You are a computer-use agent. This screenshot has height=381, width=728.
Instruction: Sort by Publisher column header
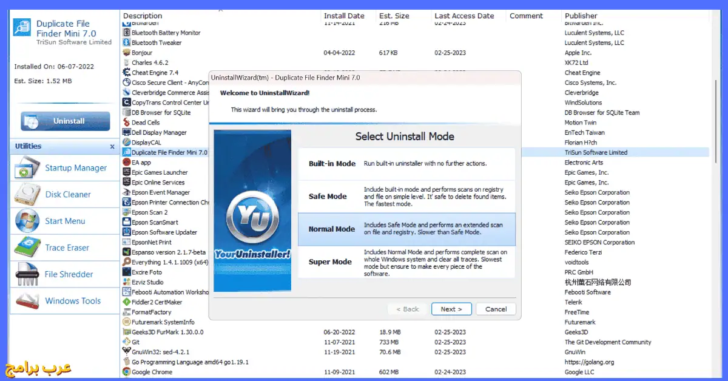click(x=635, y=16)
